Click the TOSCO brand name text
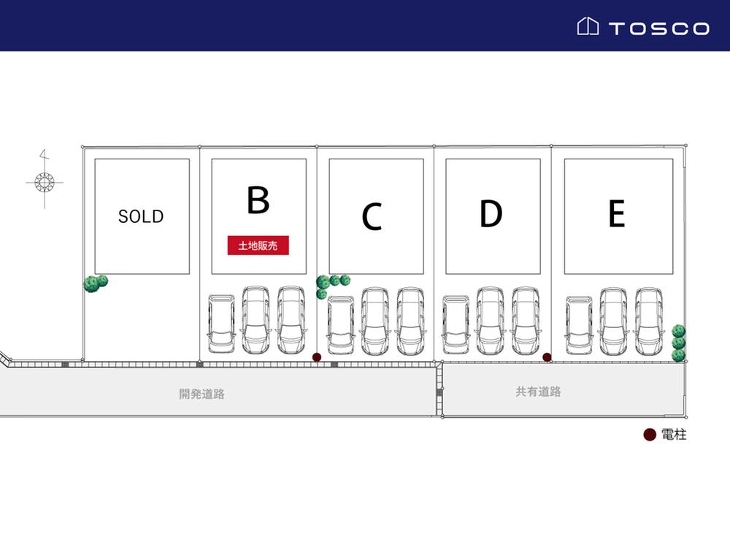The height and width of the screenshot is (548, 730). pyautogui.click(x=658, y=28)
